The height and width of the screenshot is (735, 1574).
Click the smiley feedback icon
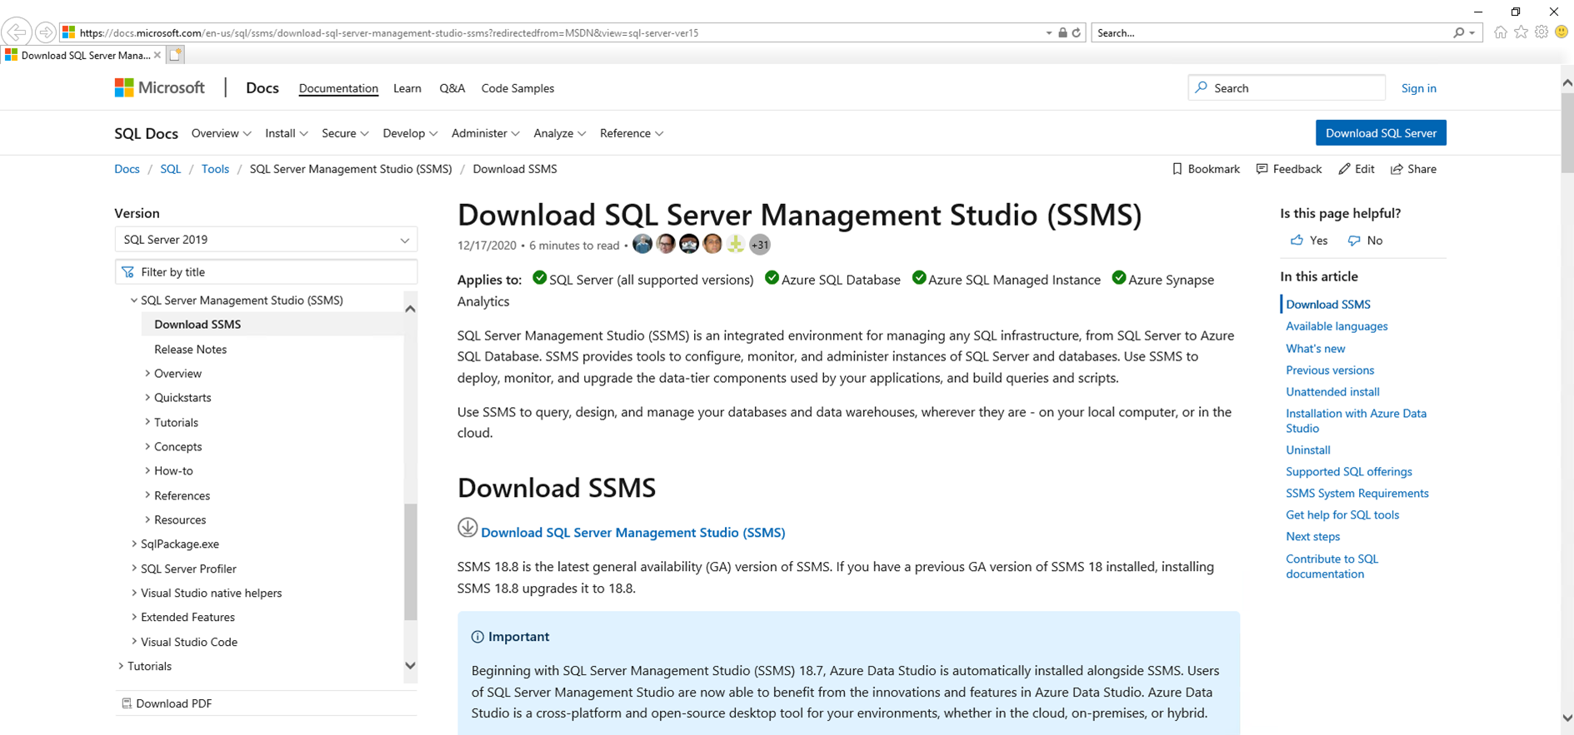coord(1562,32)
